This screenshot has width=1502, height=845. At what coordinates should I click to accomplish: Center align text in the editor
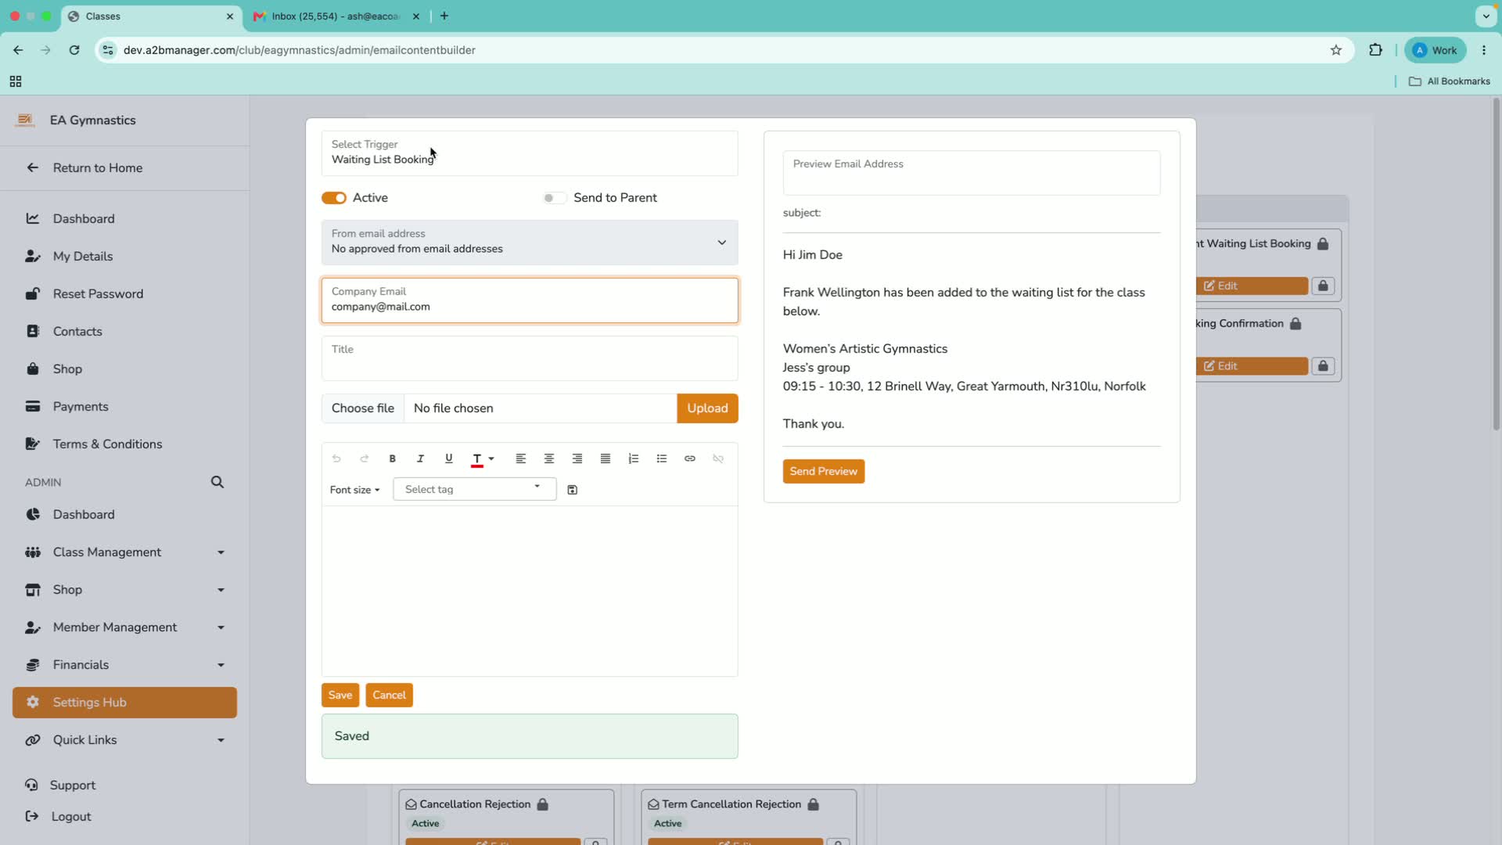(x=549, y=458)
